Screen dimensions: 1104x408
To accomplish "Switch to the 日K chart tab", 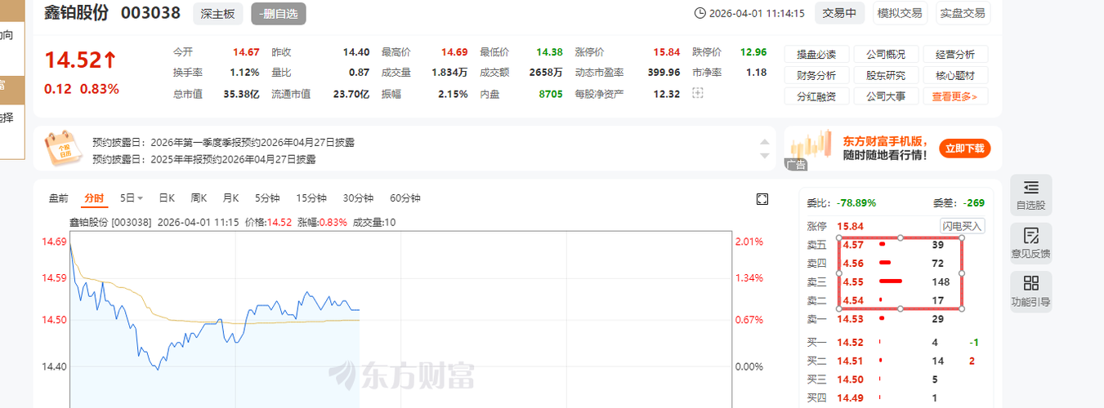I will pyautogui.click(x=167, y=198).
